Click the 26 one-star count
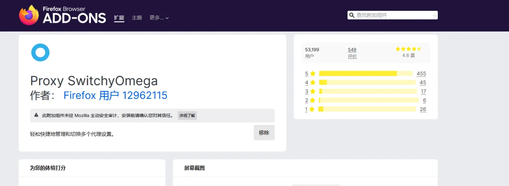The width and height of the screenshot is (509, 186). (423, 109)
